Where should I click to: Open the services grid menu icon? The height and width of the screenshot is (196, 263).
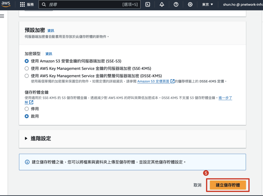(x=22, y=5)
